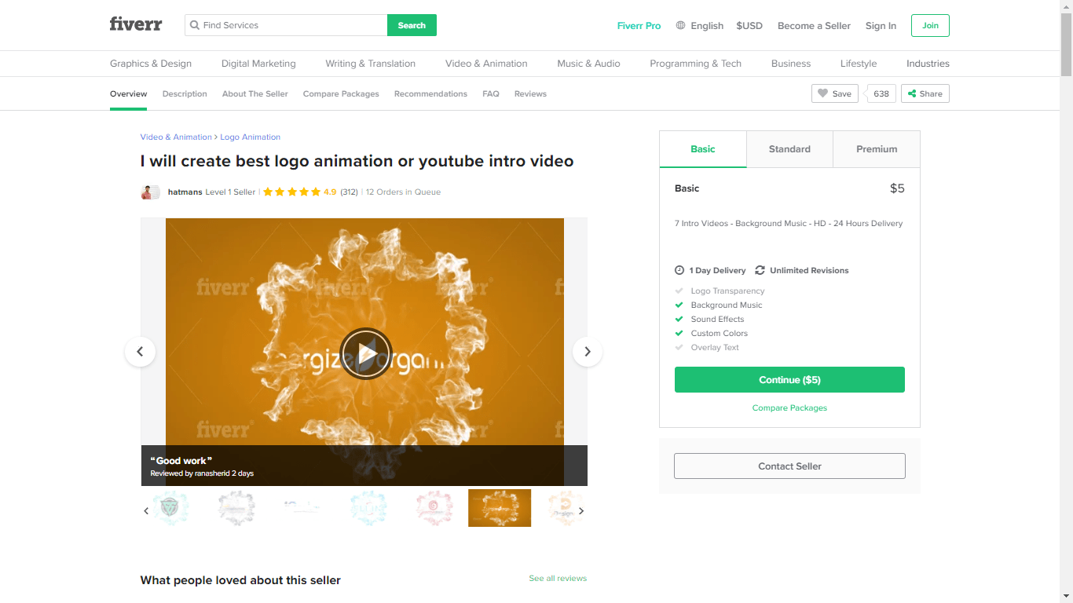Open Fiverr Pro link
The width and height of the screenshot is (1073, 603).
pyautogui.click(x=639, y=26)
